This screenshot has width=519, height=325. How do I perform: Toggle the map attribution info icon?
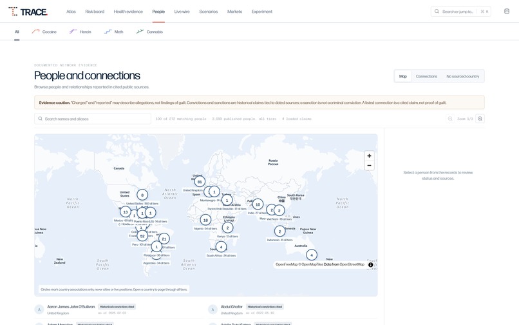click(371, 264)
